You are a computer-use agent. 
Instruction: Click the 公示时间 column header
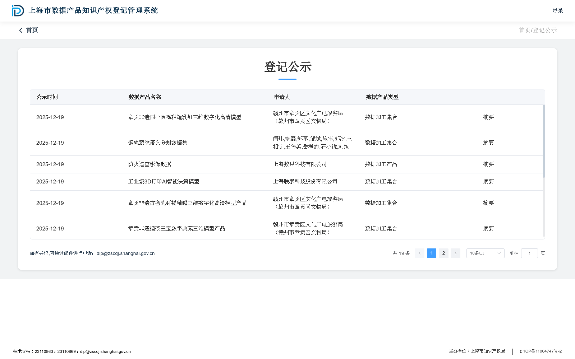(47, 97)
